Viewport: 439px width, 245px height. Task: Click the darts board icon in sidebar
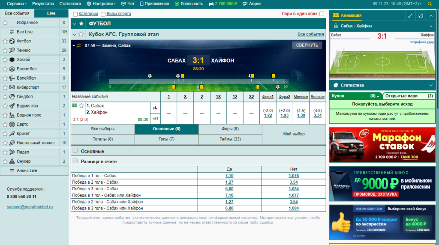pyautogui.click(x=12, y=124)
